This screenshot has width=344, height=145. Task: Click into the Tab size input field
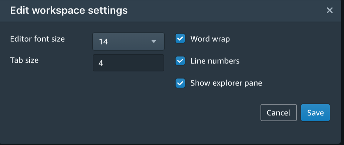128,63
